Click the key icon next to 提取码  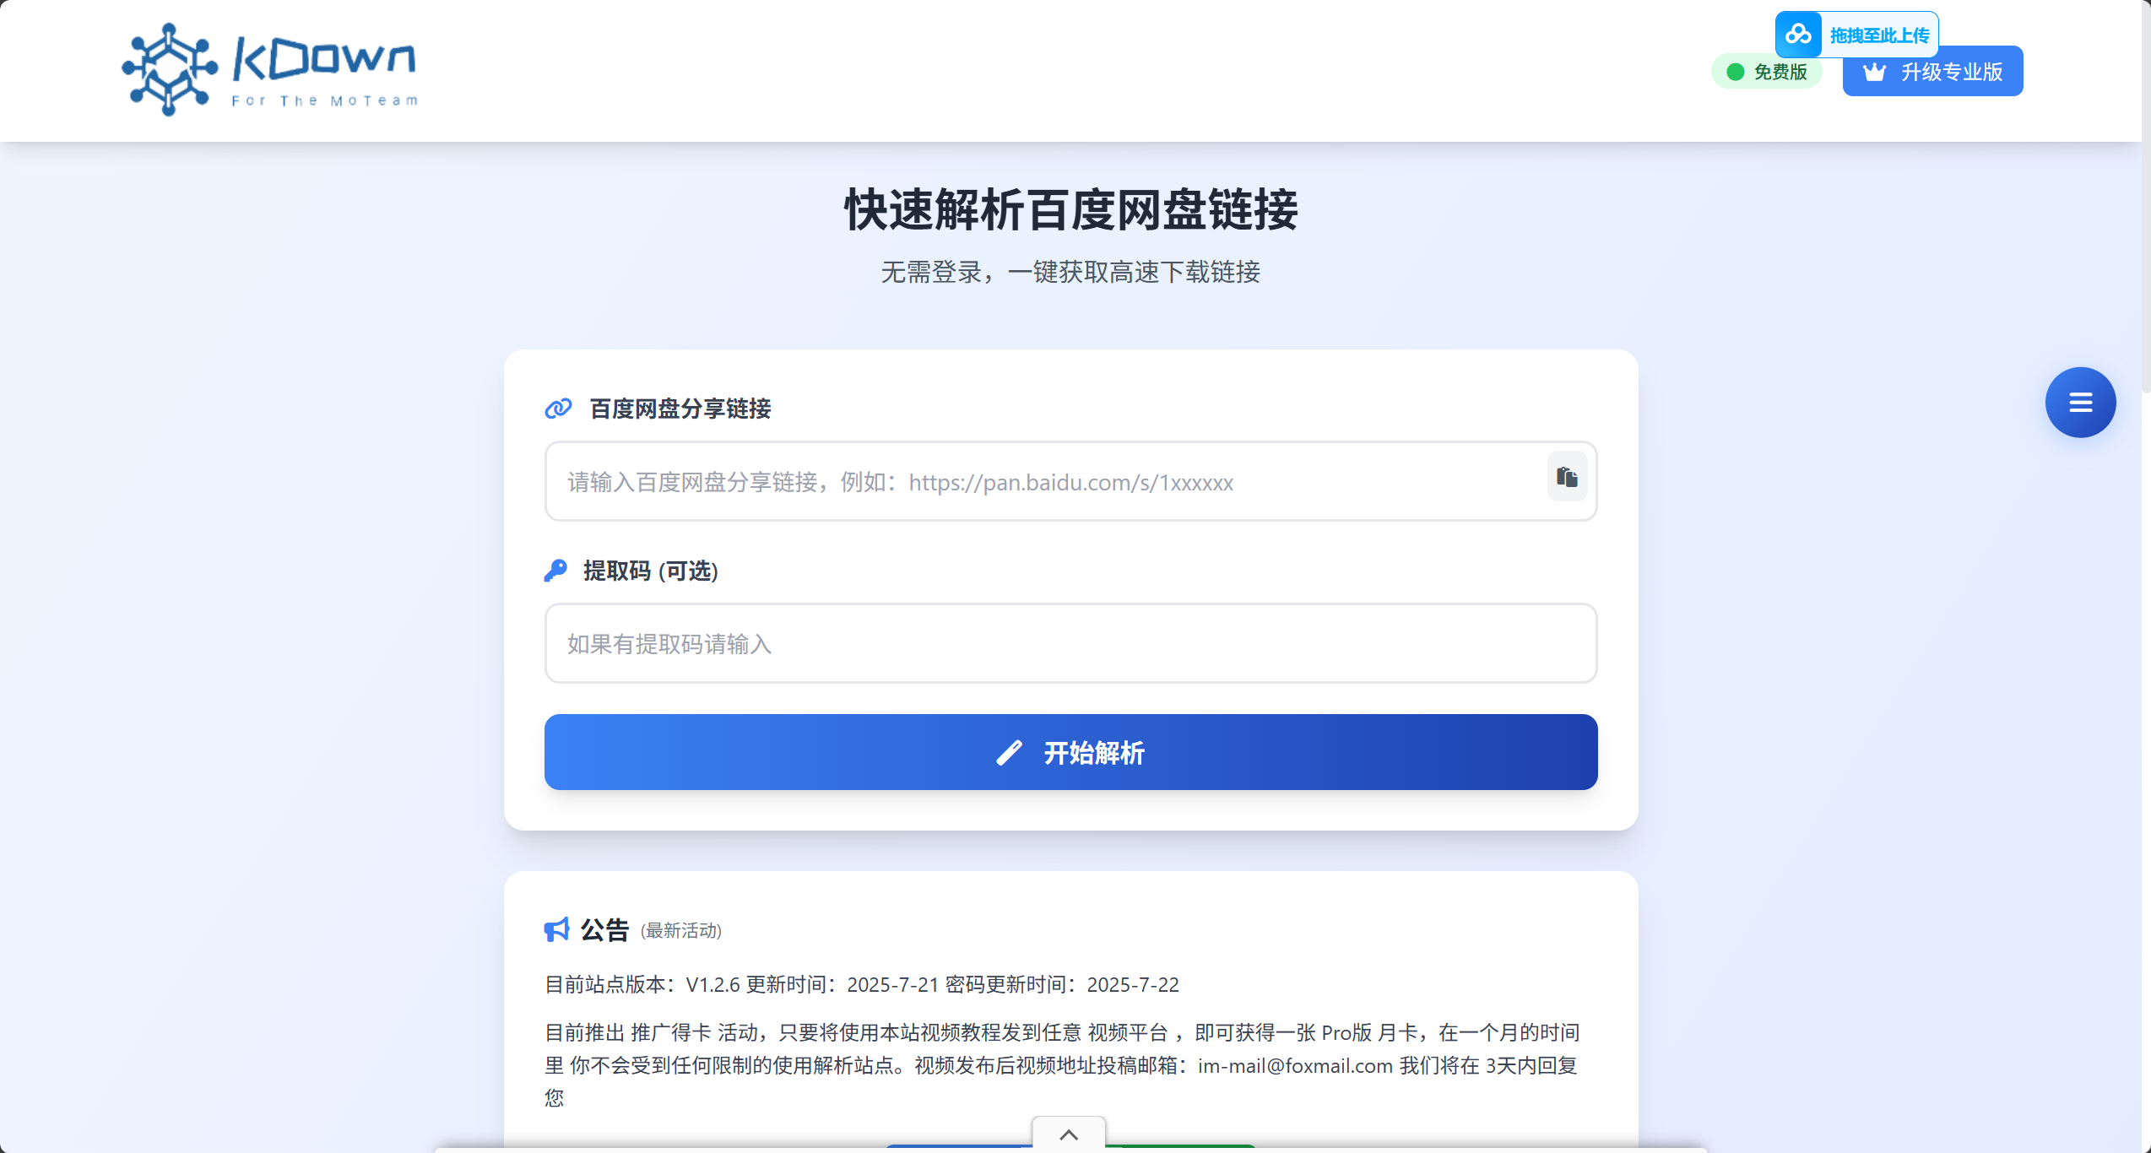coord(555,571)
